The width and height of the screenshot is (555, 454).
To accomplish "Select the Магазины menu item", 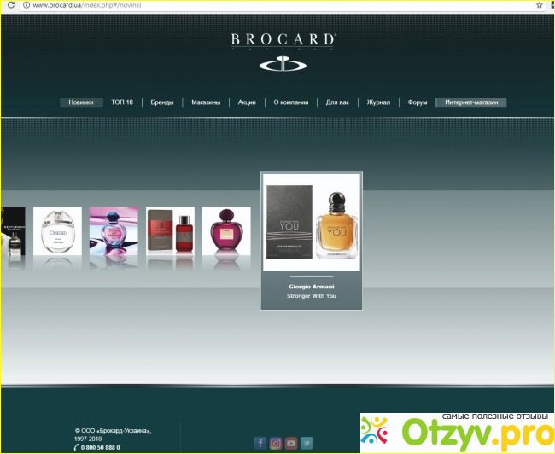I will tap(206, 102).
